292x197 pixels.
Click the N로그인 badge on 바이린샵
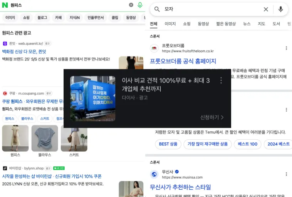[x=59, y=168]
